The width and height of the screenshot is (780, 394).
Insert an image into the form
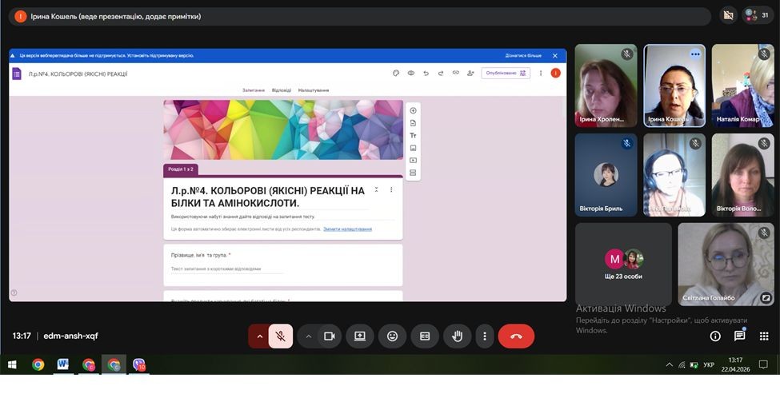coord(413,148)
